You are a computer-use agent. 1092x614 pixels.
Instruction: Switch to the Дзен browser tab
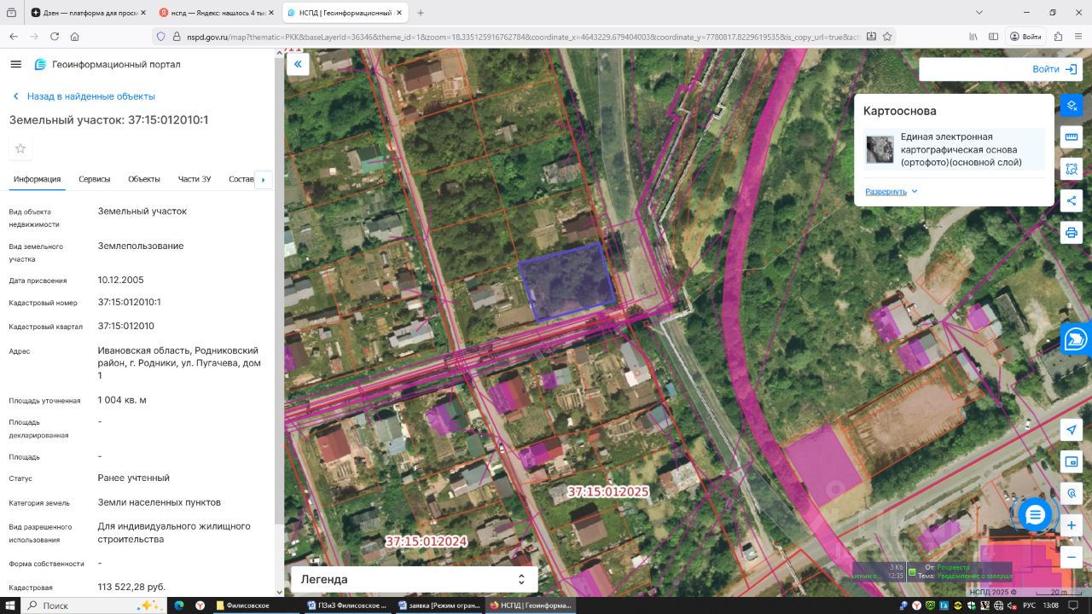pos(87,13)
